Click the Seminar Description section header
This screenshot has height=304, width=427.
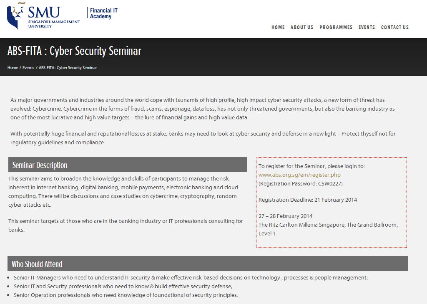point(128,165)
